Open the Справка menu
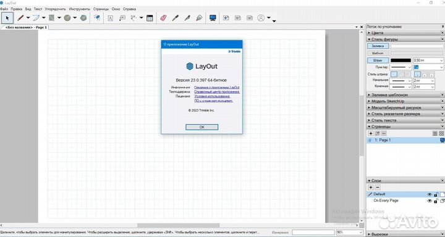Image resolution: width=445 pixels, height=237 pixels. [x=129, y=9]
